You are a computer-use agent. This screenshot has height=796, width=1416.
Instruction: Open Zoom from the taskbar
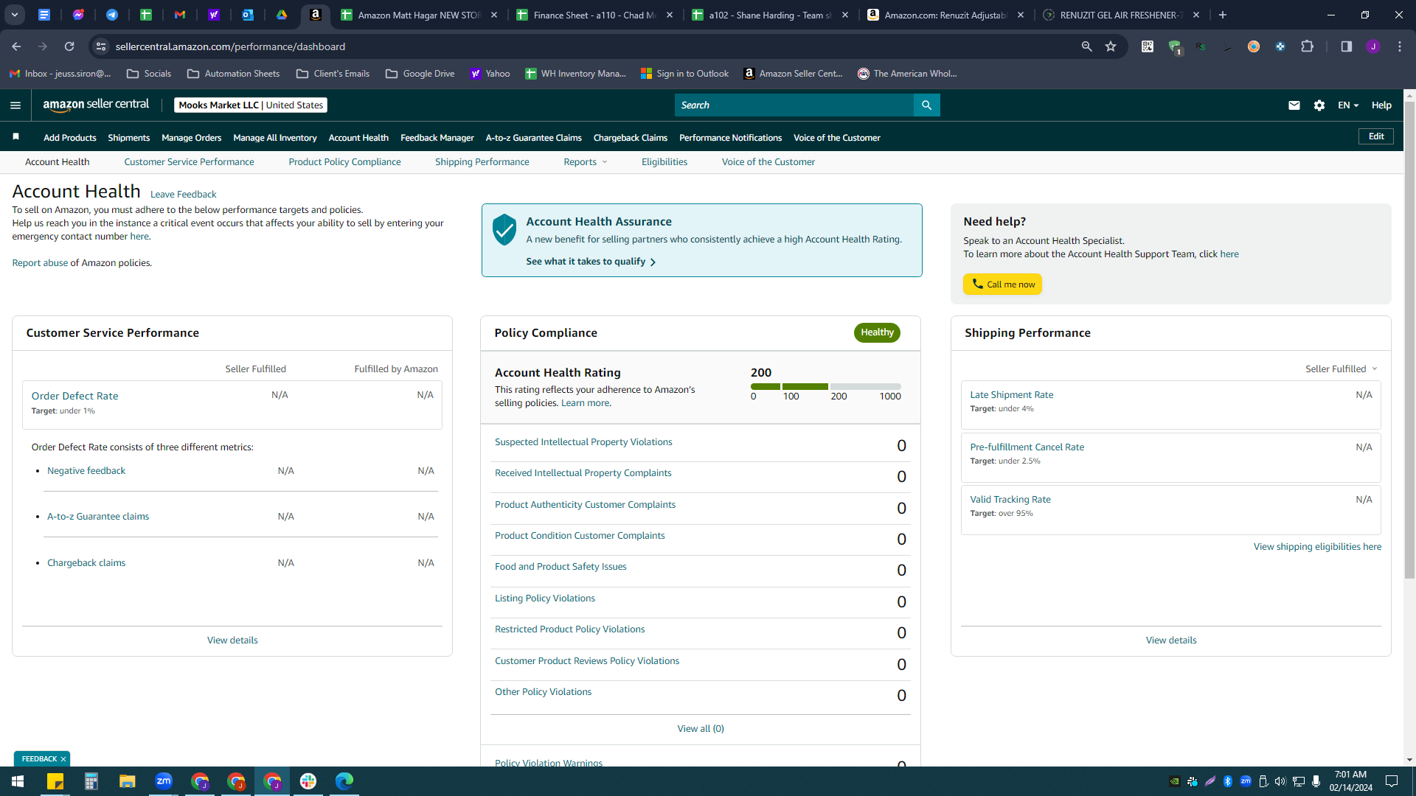pyautogui.click(x=164, y=781)
